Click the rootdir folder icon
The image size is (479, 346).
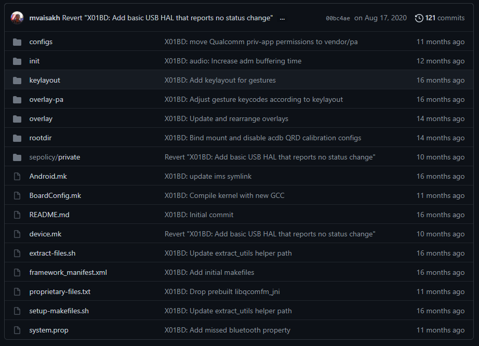coord(17,138)
